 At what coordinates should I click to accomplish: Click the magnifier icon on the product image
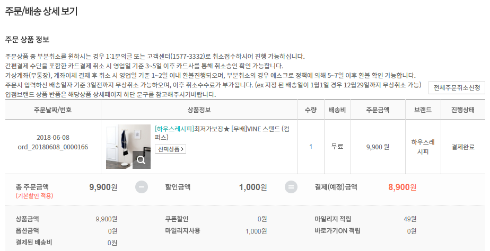pos(142,160)
